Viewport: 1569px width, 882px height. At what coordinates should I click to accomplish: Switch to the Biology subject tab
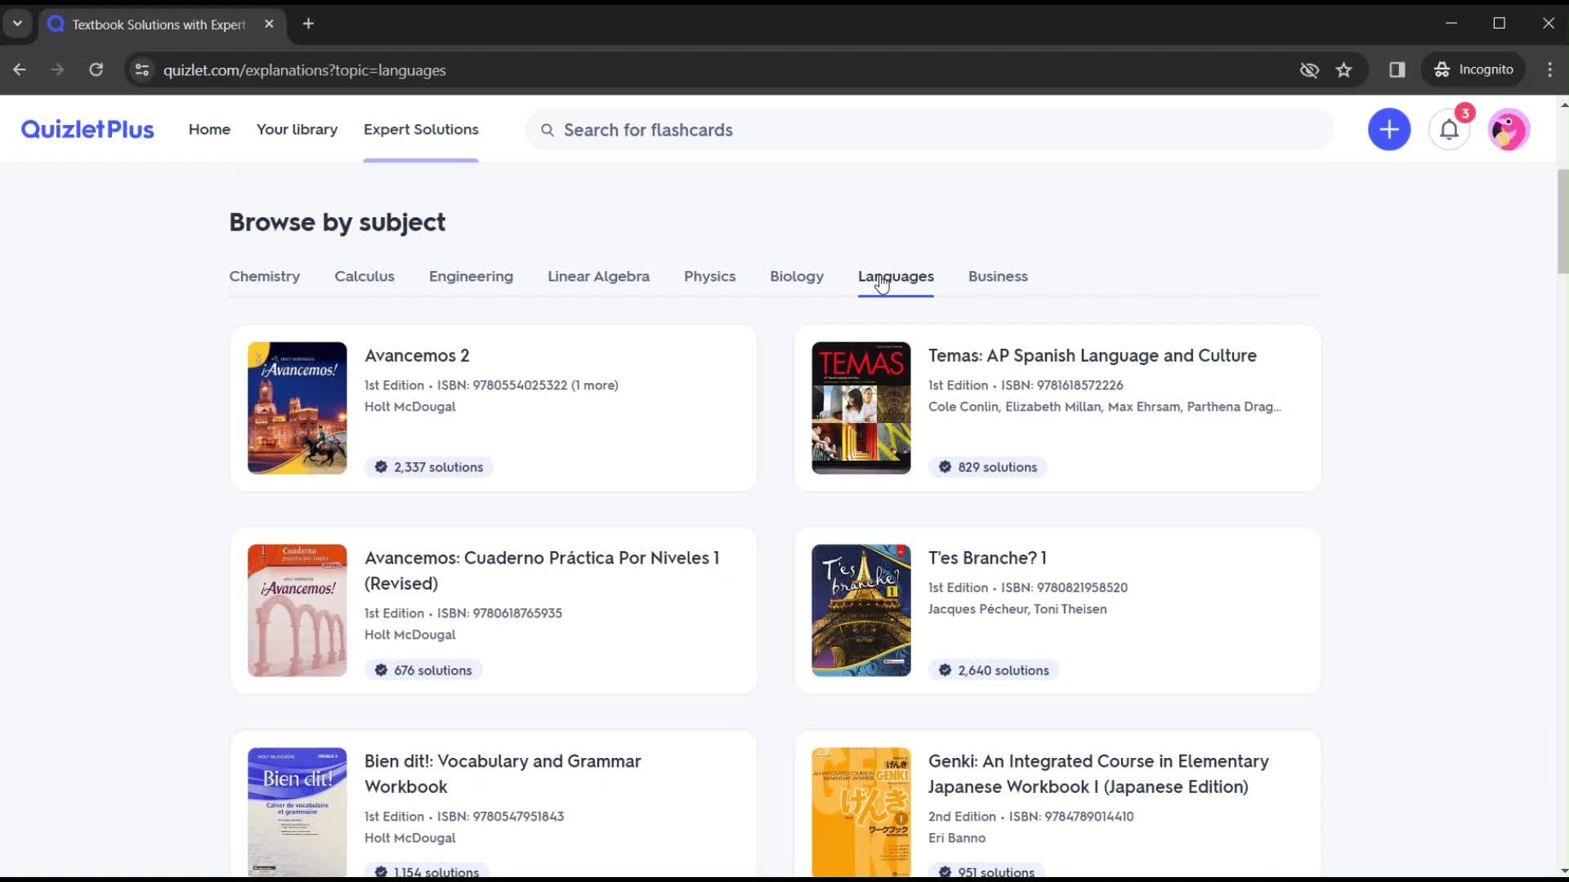[797, 276]
